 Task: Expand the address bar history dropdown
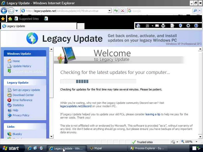click(110, 11)
